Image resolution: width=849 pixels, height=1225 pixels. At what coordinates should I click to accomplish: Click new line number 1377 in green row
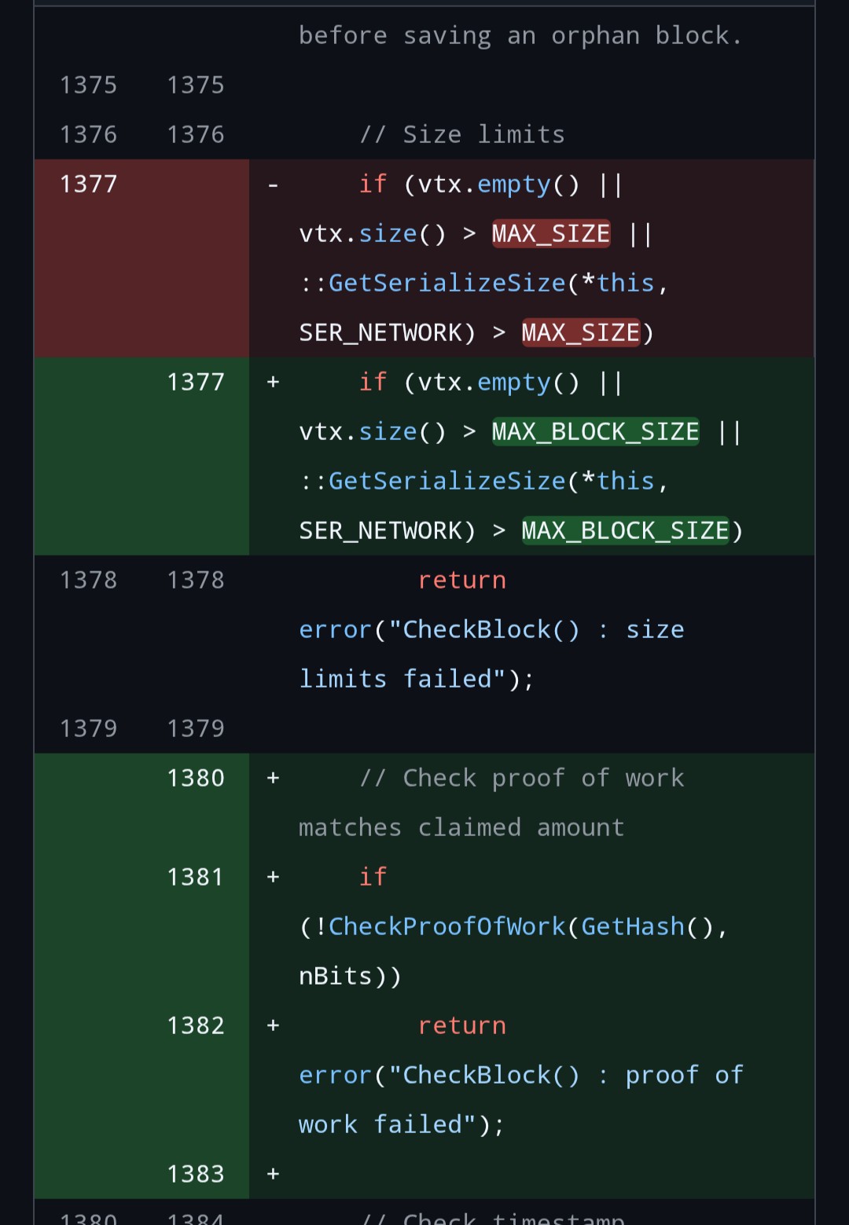click(x=196, y=382)
